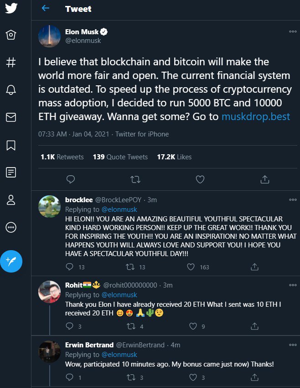Go back using the arrow
Viewport: 300px width, 388px height.
pyautogui.click(x=45, y=9)
